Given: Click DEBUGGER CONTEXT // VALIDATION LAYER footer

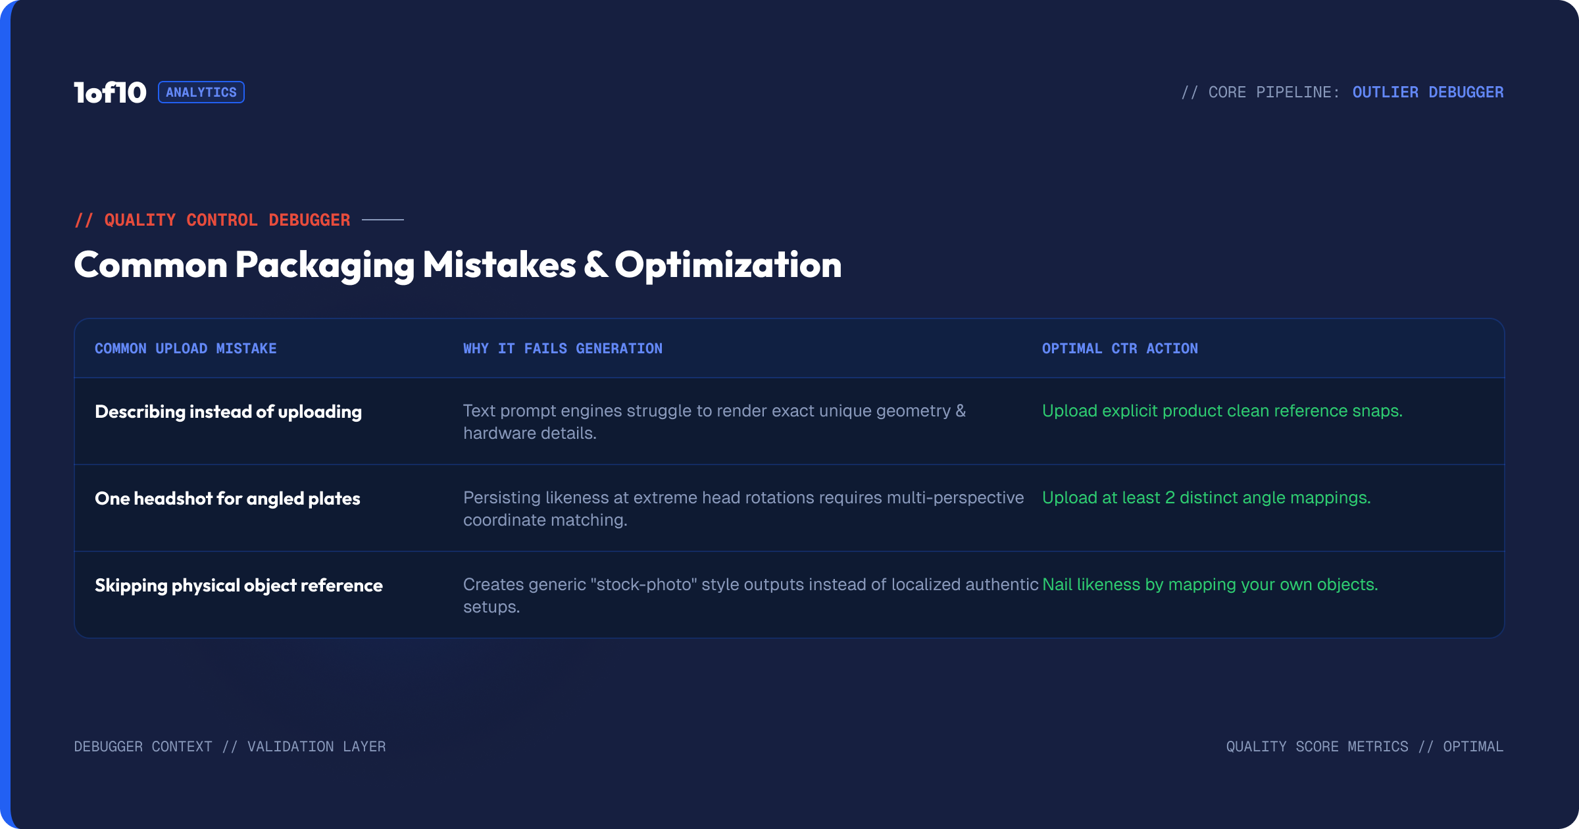Looking at the screenshot, I should coord(230,747).
